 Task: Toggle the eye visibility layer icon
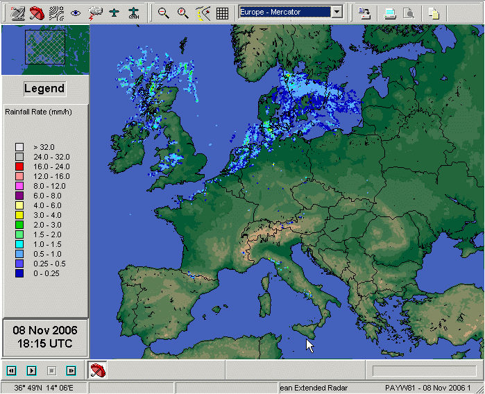click(76, 12)
